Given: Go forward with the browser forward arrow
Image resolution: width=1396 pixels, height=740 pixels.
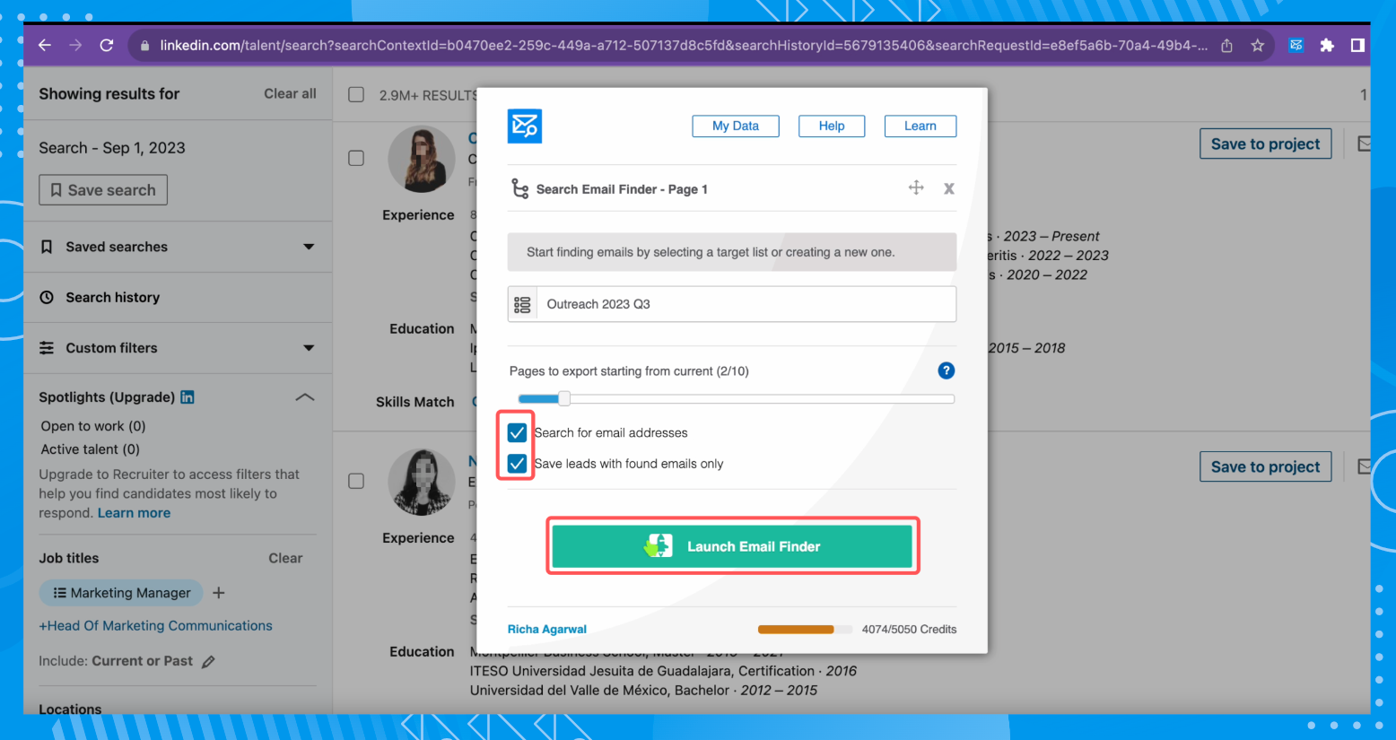Looking at the screenshot, I should click(75, 45).
